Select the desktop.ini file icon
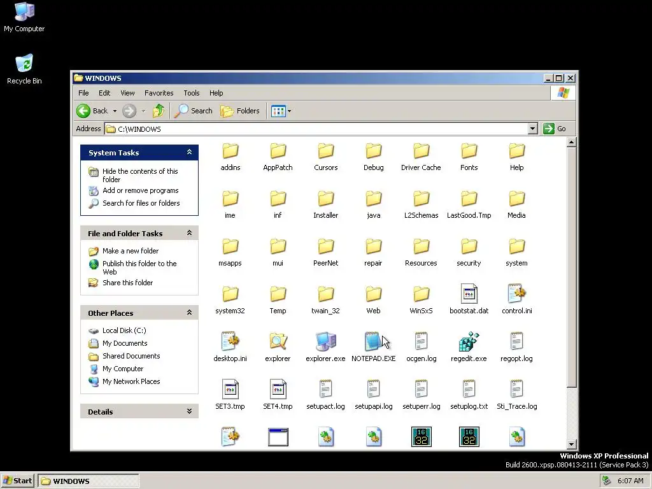Image resolution: width=652 pixels, height=489 pixels. tap(230, 341)
